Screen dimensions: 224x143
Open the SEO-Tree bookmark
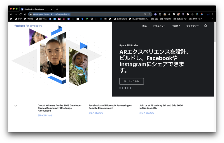(41, 19)
